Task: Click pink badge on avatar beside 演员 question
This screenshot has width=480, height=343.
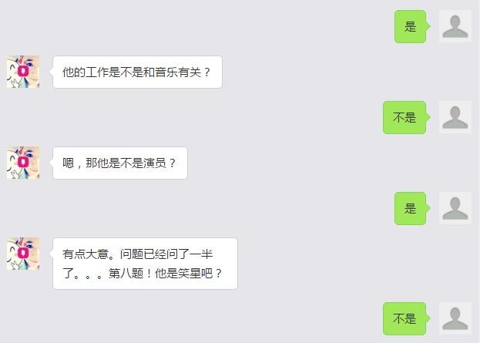Action: 23,162
